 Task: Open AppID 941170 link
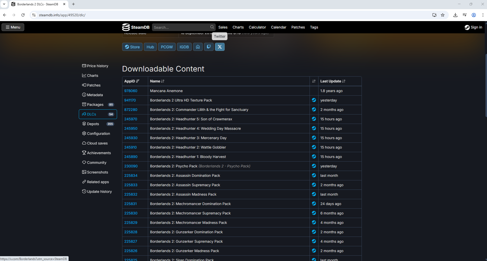[130, 100]
